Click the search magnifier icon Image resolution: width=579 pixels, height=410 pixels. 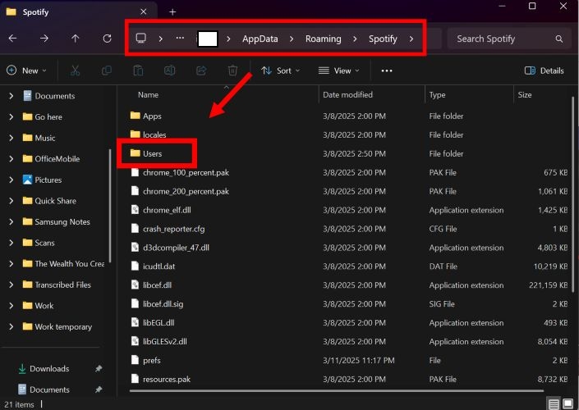coord(559,39)
